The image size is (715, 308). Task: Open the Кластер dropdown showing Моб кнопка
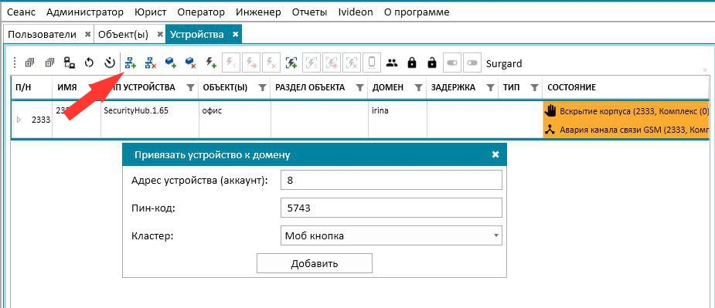pos(390,236)
